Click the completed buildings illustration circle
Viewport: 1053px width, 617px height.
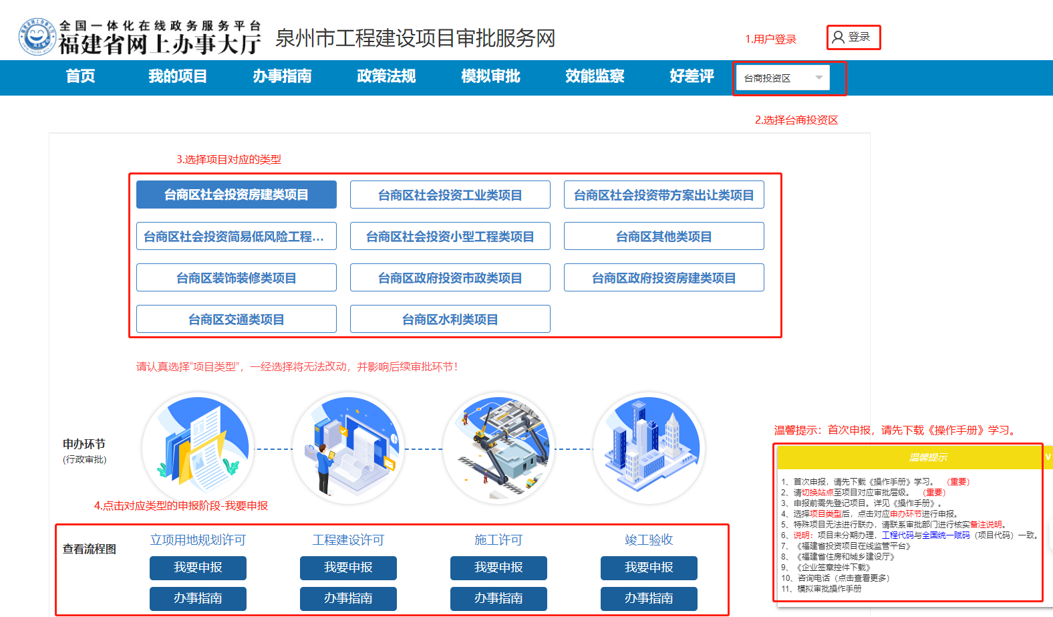tap(649, 448)
